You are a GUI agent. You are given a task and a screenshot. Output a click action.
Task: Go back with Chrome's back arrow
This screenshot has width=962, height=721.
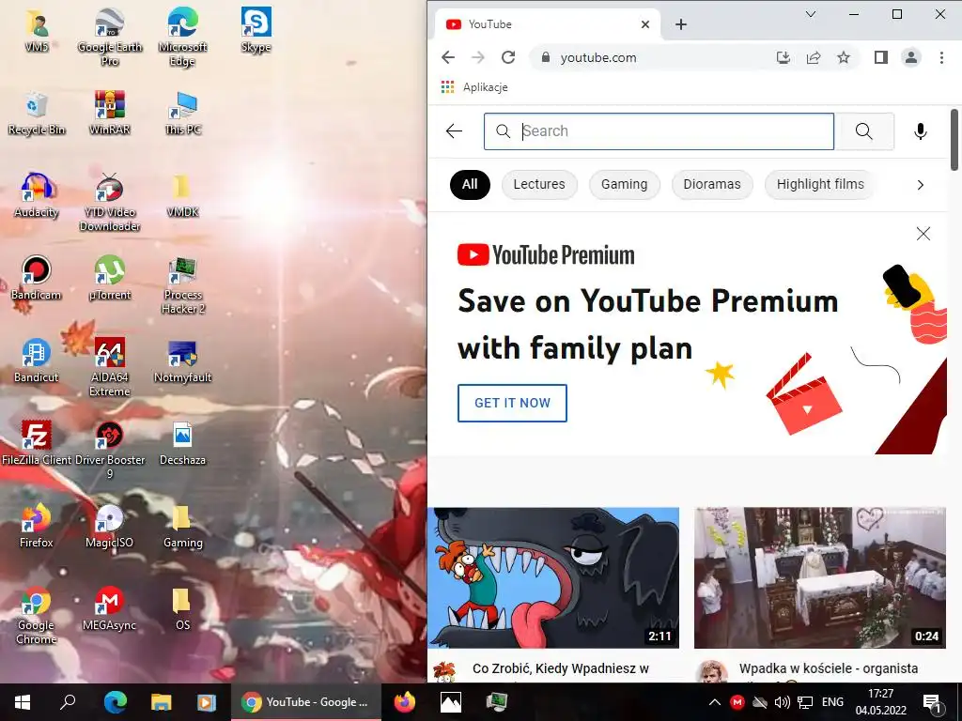[448, 57]
